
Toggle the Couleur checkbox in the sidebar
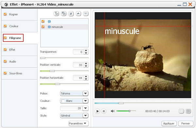pyautogui.click(x=5, y=26)
